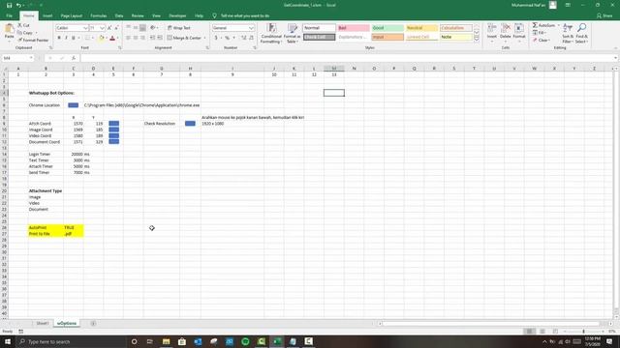620x348 pixels.
Task: Switch to Page Layout view in status bar
Action: 542,332
